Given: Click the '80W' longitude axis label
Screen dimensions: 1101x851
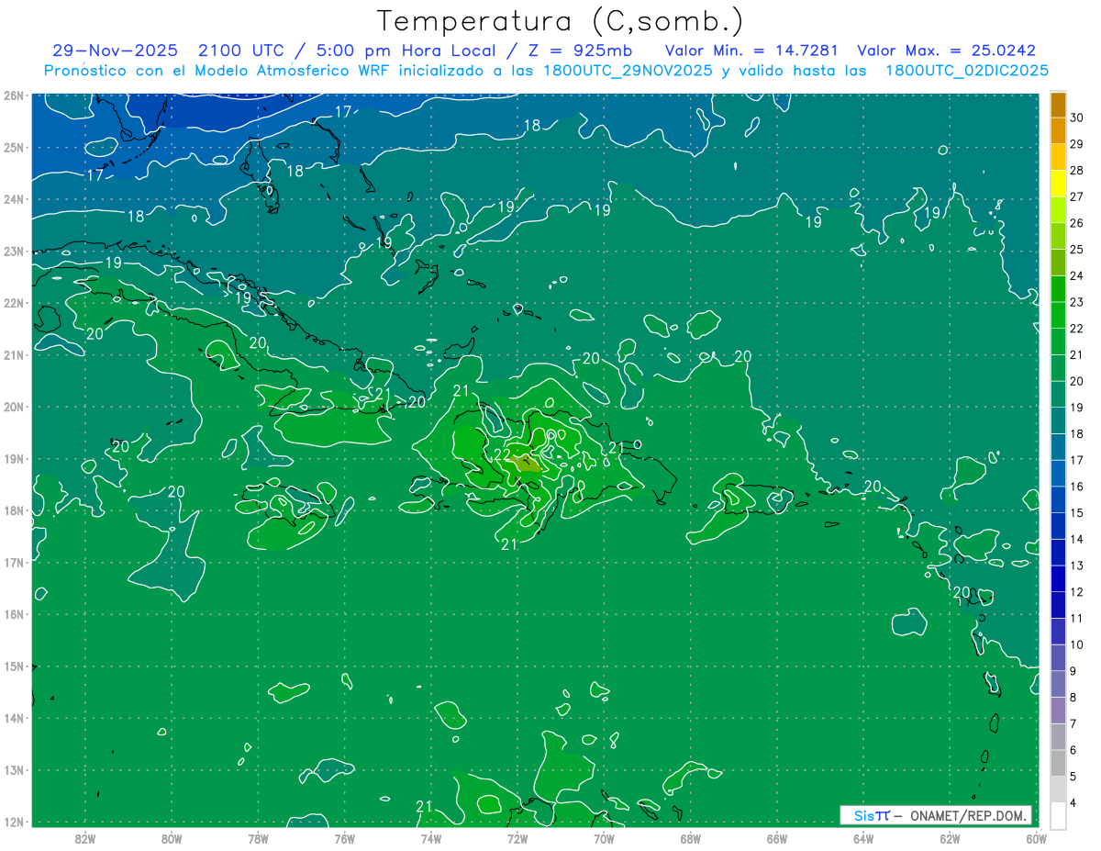Looking at the screenshot, I should (172, 838).
